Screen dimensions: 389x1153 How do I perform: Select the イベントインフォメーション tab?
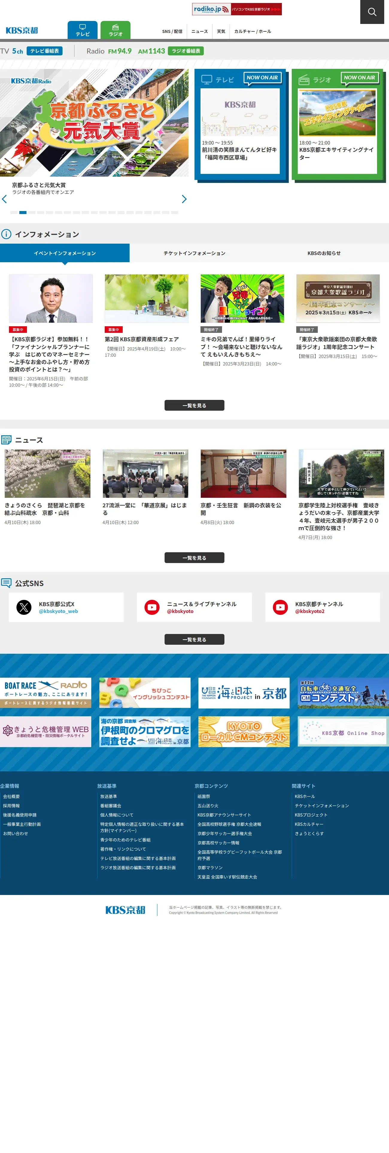[65, 253]
